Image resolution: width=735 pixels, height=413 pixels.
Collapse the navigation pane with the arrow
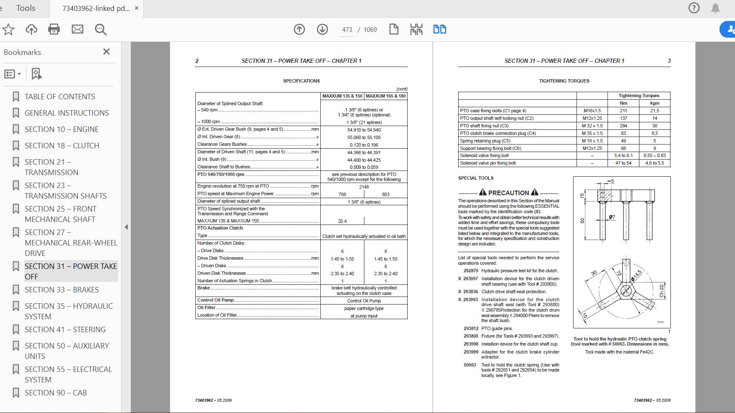coord(126,227)
